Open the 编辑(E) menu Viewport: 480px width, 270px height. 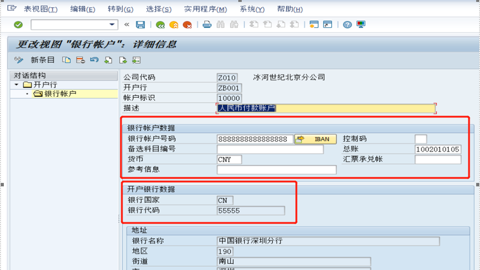pos(82,9)
